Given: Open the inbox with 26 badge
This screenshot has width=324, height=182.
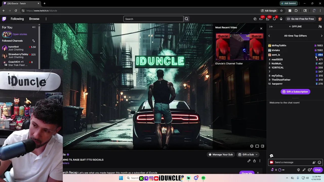Looking at the screenshot, I should 268,19.
